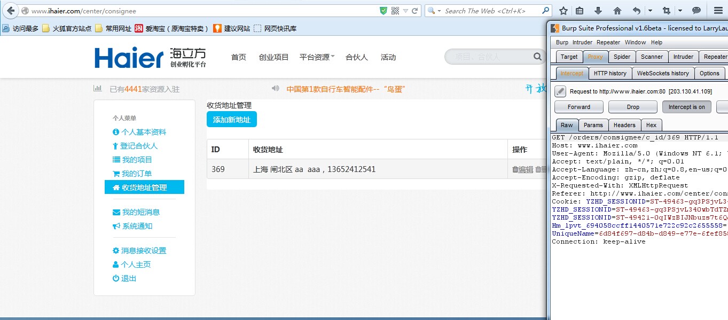728x320 pixels.
Task: Click the speaker announcement icon
Action: pos(275,89)
